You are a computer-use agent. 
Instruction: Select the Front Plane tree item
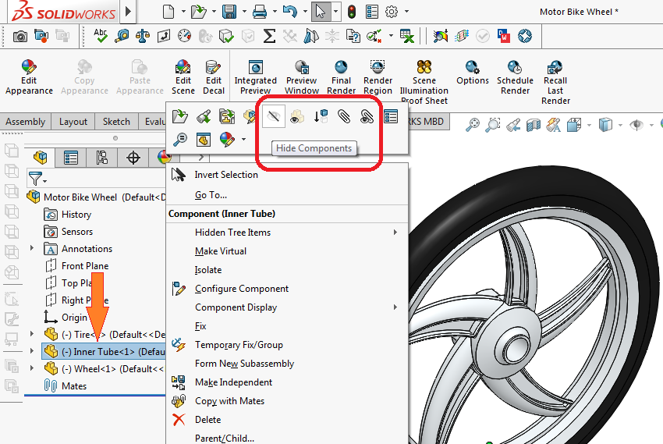tap(76, 265)
